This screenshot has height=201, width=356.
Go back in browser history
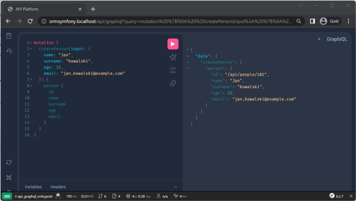point(8,21)
